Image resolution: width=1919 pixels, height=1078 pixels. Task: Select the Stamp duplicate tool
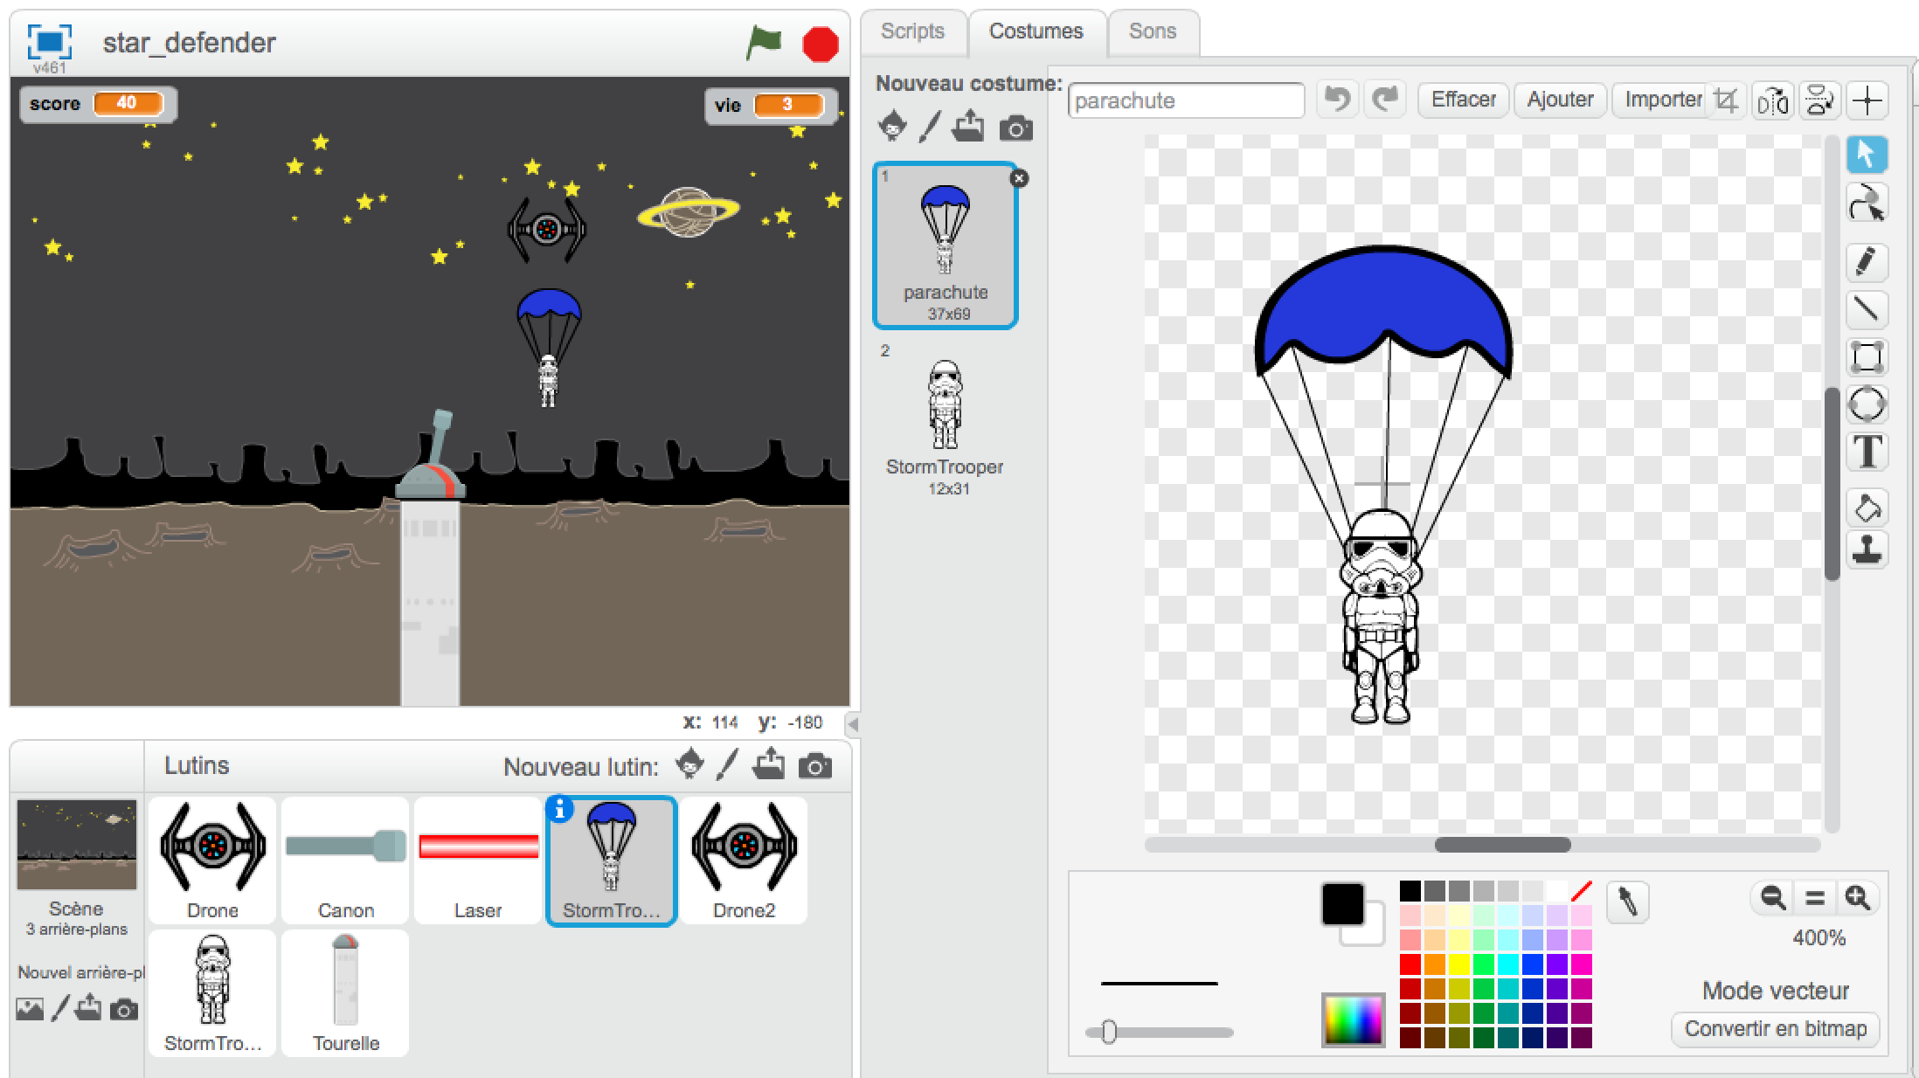(x=1867, y=550)
